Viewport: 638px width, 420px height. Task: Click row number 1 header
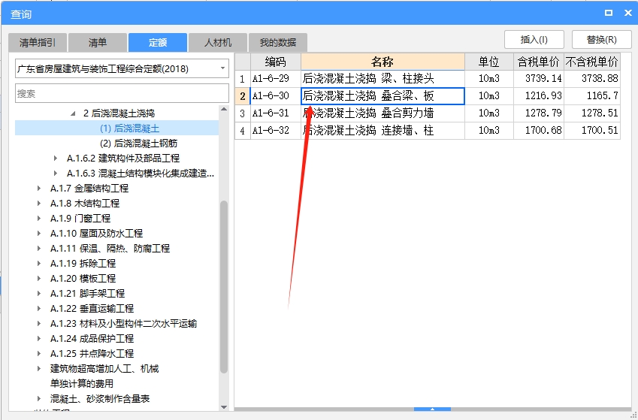[x=243, y=79]
